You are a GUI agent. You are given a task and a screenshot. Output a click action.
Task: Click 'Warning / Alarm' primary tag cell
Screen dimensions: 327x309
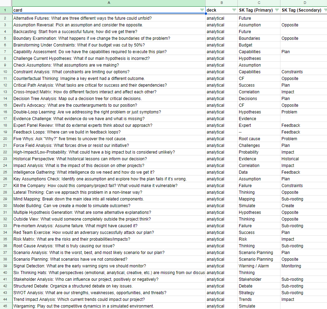(x=259, y=266)
